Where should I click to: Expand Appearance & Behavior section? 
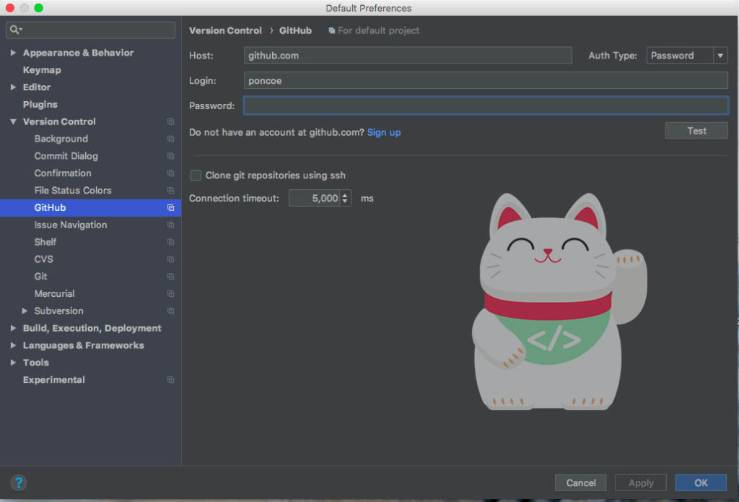(x=13, y=53)
